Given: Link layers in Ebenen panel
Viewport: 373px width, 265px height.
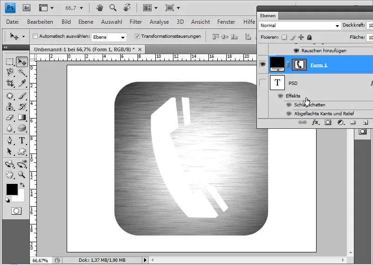Looking at the screenshot, I should tap(302, 122).
